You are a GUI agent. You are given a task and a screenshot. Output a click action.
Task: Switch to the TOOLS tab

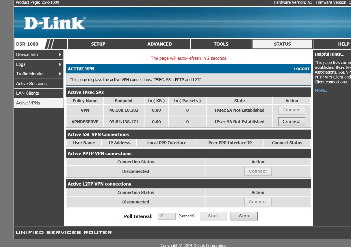click(221, 44)
